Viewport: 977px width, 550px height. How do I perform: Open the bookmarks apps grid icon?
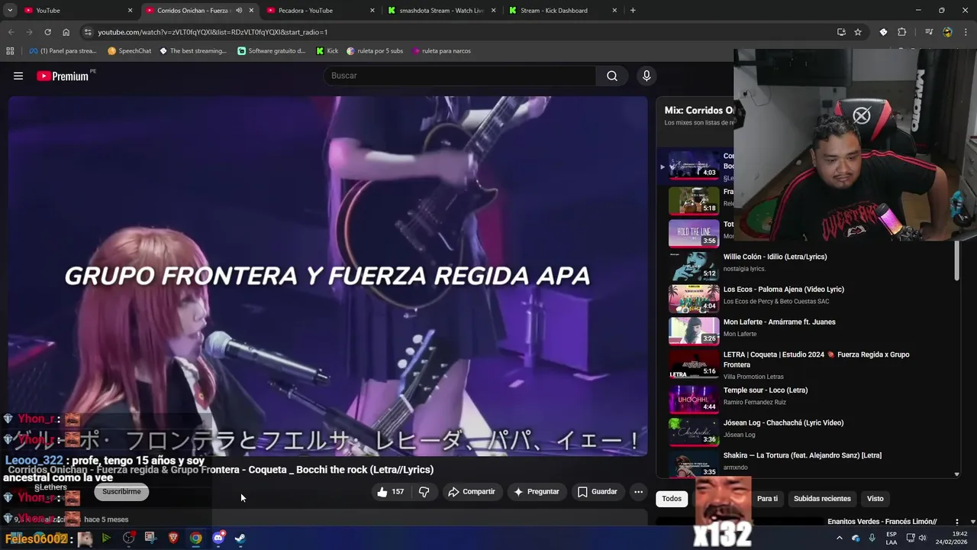(10, 51)
